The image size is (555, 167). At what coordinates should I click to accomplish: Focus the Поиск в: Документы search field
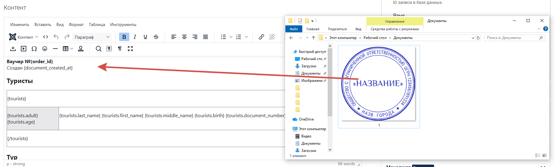(x=512, y=38)
